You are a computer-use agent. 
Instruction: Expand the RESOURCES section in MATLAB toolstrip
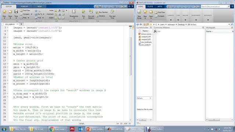click(x=208, y=20)
